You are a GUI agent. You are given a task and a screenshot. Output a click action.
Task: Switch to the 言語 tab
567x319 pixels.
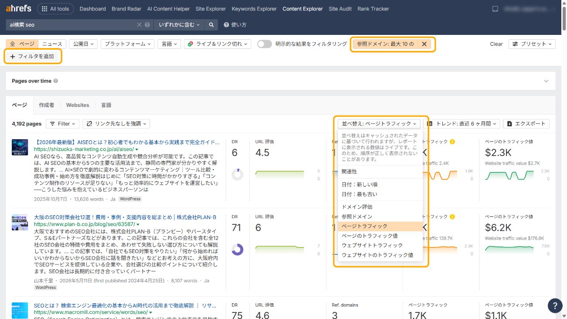coord(106,105)
